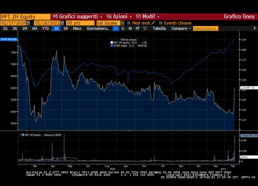Select the line chart type icon

(116, 28)
